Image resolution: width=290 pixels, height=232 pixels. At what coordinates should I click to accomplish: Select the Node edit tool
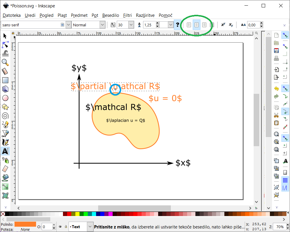(5, 45)
